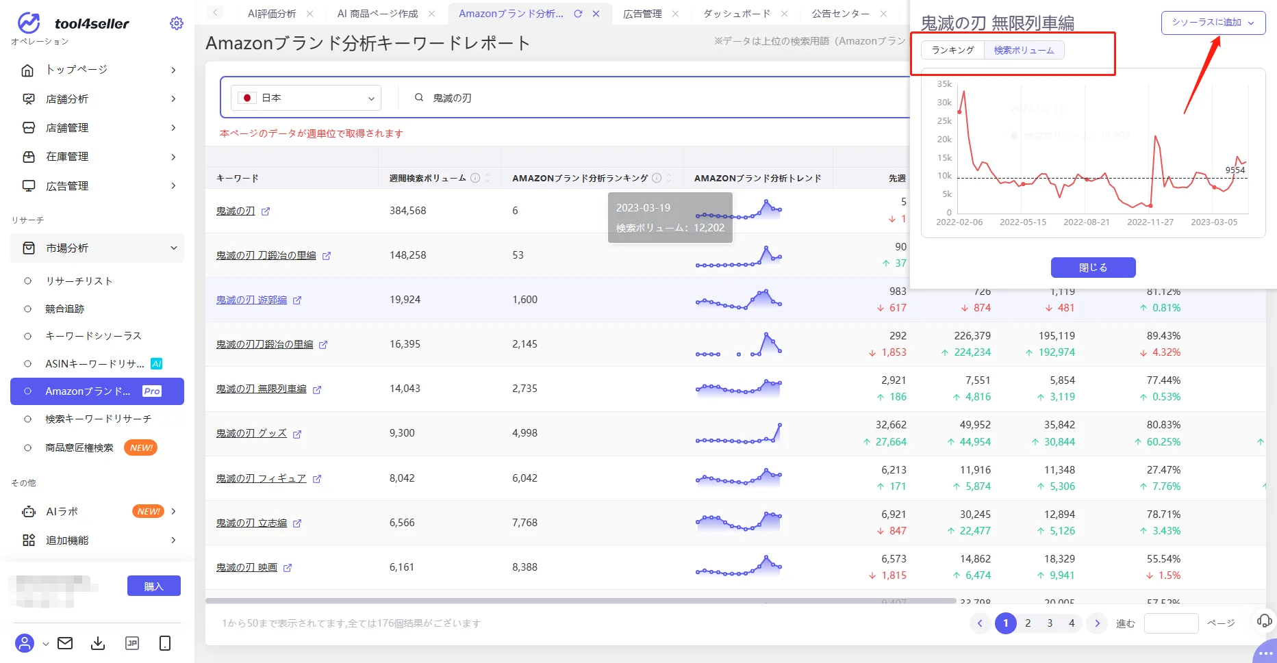The width and height of the screenshot is (1277, 663).
Task: Open シソーラスに追加 dropdown
Action: click(1213, 23)
